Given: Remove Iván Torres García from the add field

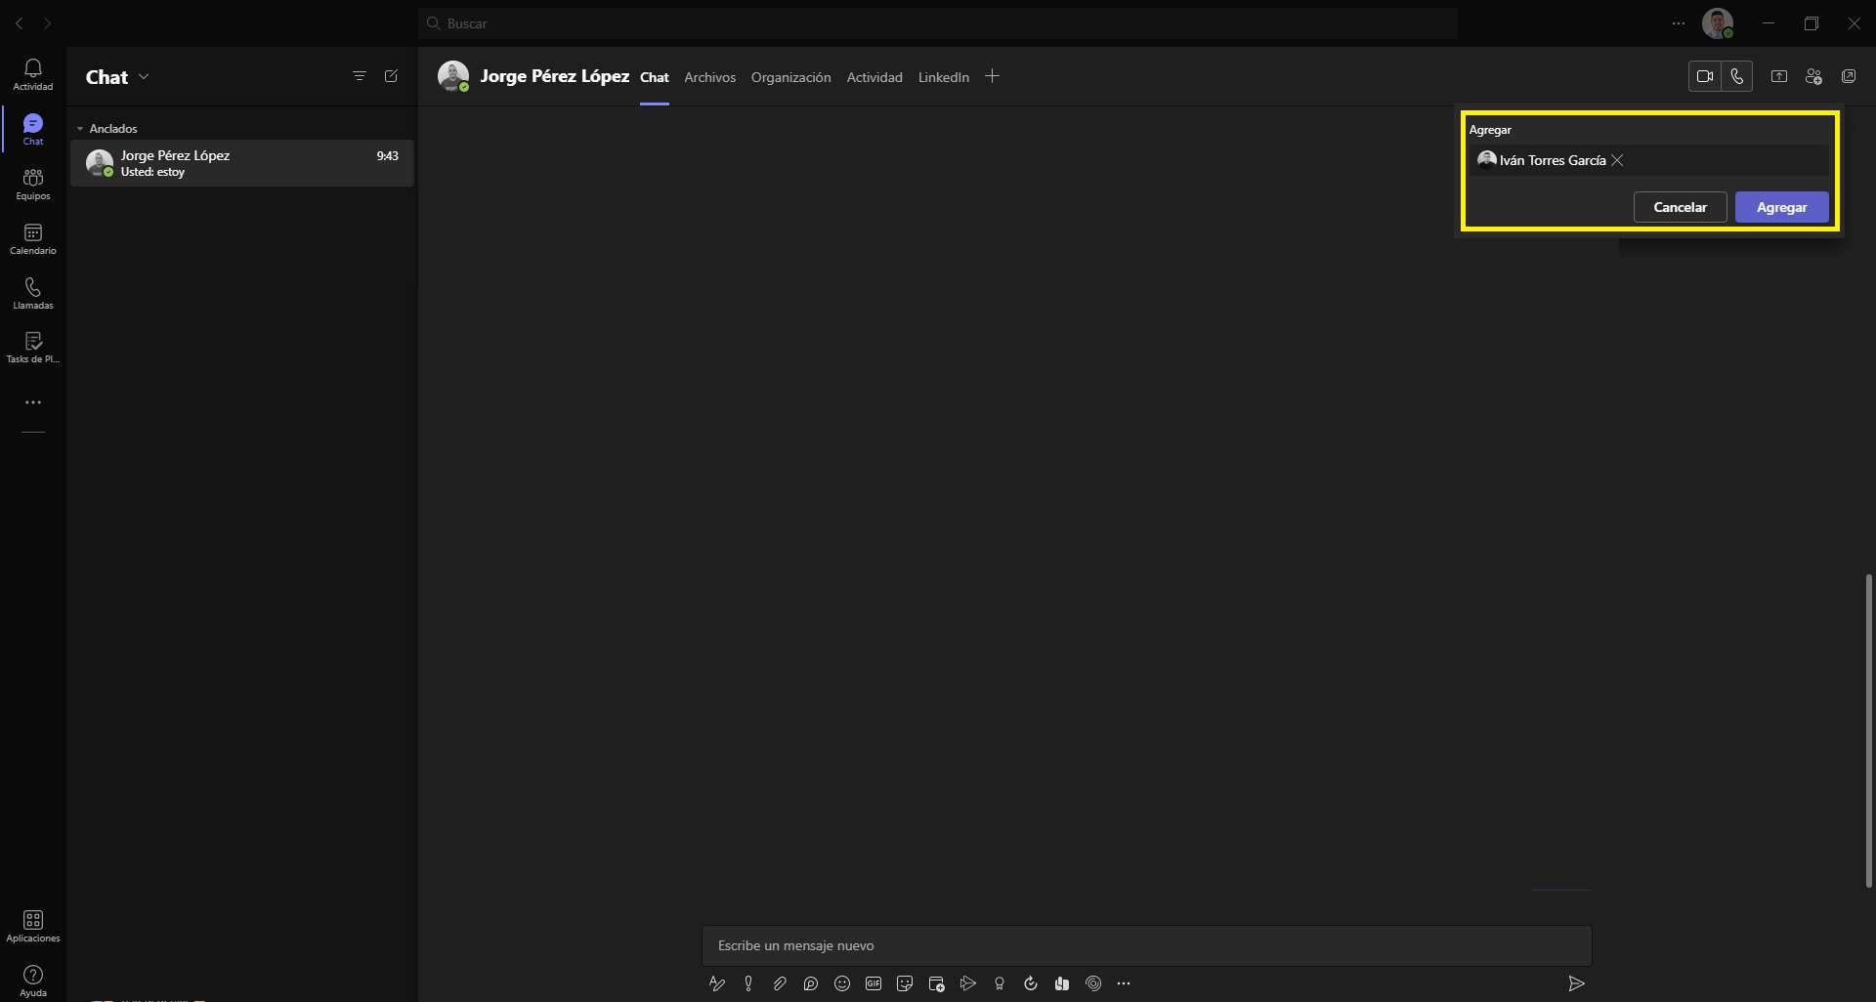Looking at the screenshot, I should click(x=1617, y=160).
